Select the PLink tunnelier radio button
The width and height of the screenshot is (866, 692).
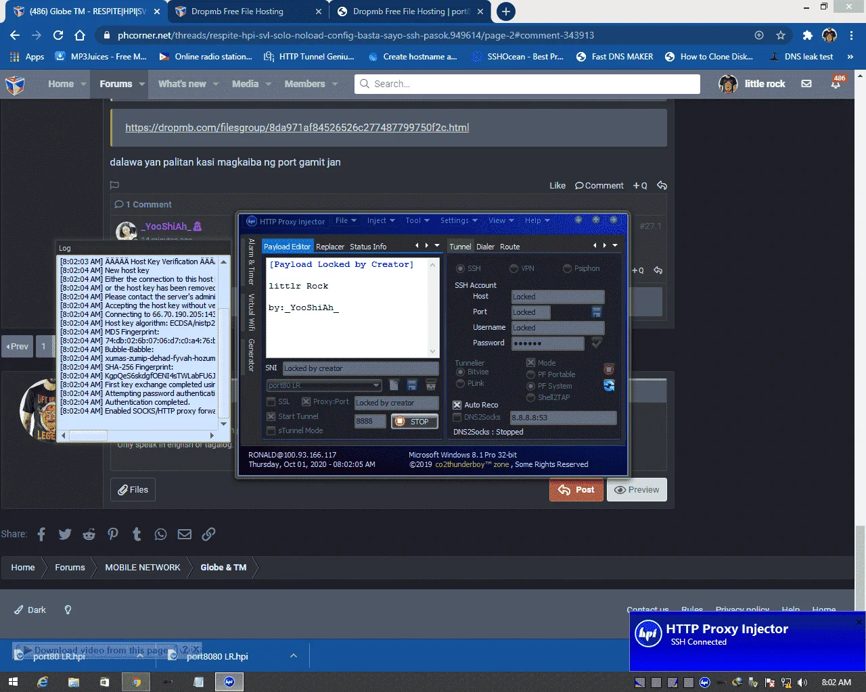click(x=460, y=383)
